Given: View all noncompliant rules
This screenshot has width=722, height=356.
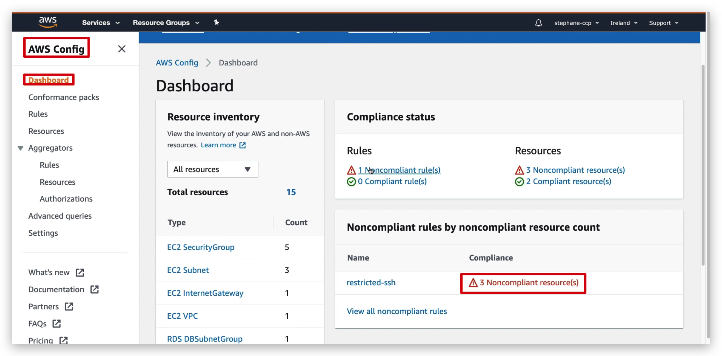Looking at the screenshot, I should [397, 311].
